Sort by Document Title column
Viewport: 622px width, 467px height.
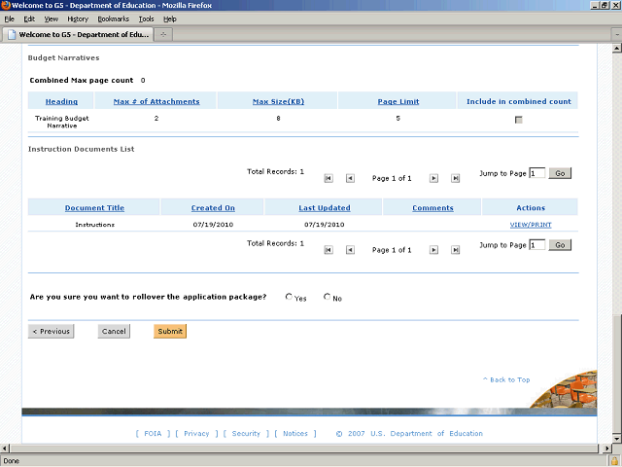94,208
